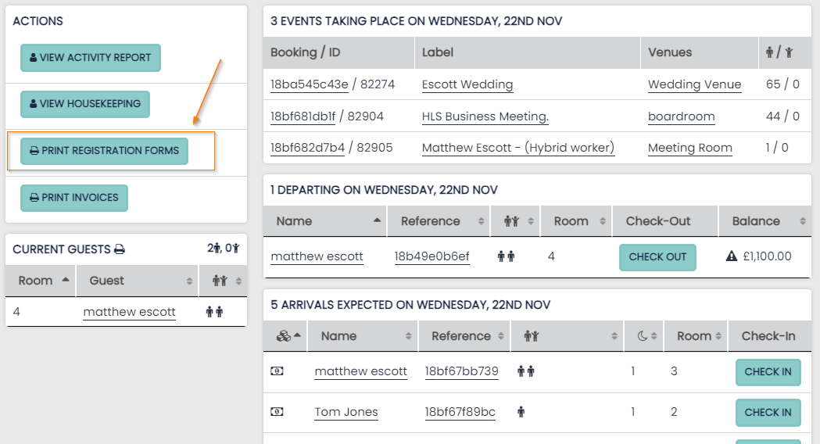The width and height of the screenshot is (820, 444).
Task: Print registration forms
Action: point(104,150)
